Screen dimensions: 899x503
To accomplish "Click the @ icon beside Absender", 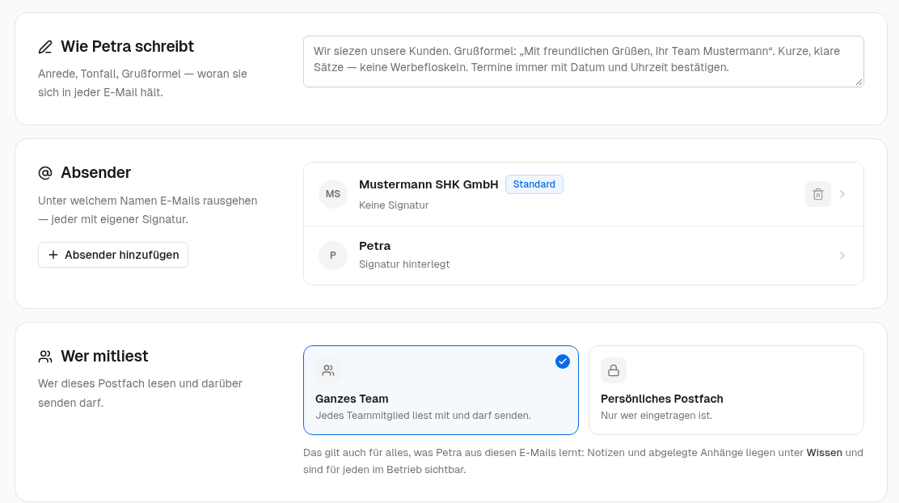I will tap(45, 172).
